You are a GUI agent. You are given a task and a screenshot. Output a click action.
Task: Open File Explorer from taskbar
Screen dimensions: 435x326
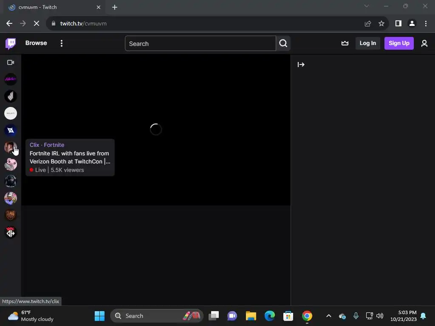tap(251, 316)
